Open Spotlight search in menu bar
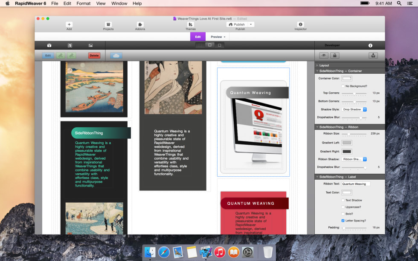This screenshot has height=261, width=418. tap(399, 3)
